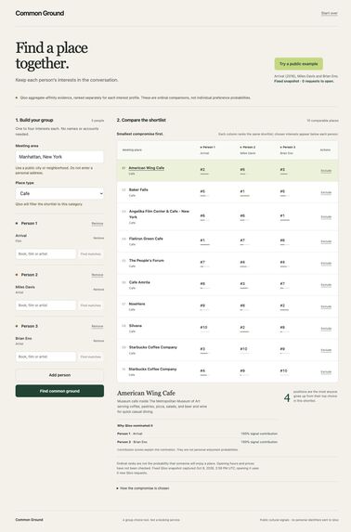Click the American Wing Cafe detail heading
The image size is (351, 532).
point(146,394)
